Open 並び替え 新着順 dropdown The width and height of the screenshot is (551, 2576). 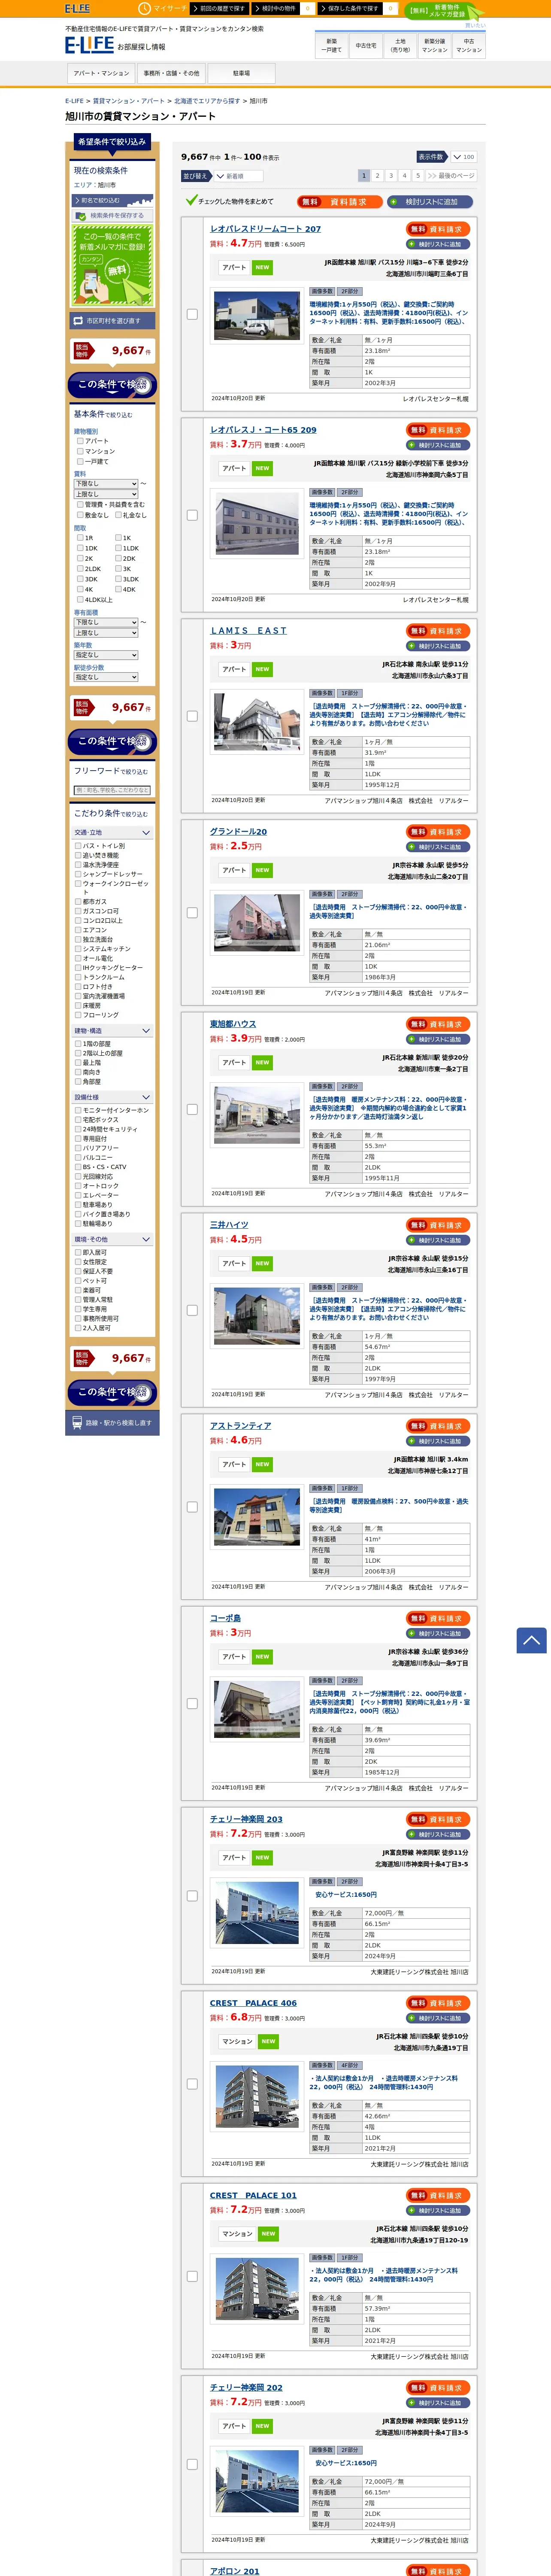[x=236, y=176]
